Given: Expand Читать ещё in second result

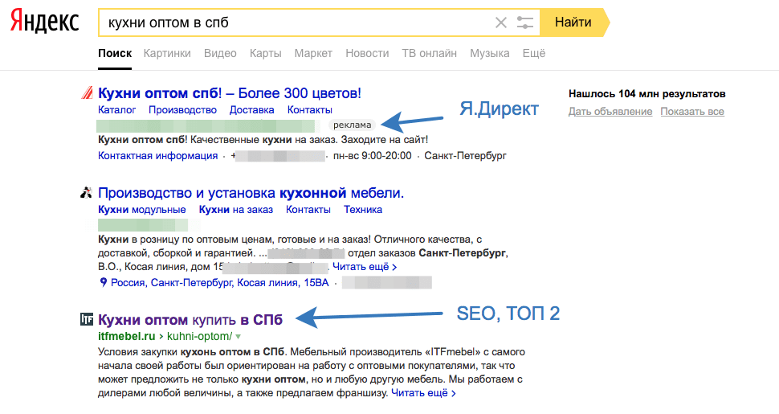Looking at the screenshot, I should click(x=365, y=267).
